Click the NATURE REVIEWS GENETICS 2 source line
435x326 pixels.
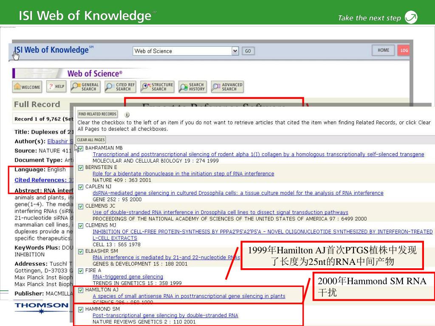[x=144, y=322]
